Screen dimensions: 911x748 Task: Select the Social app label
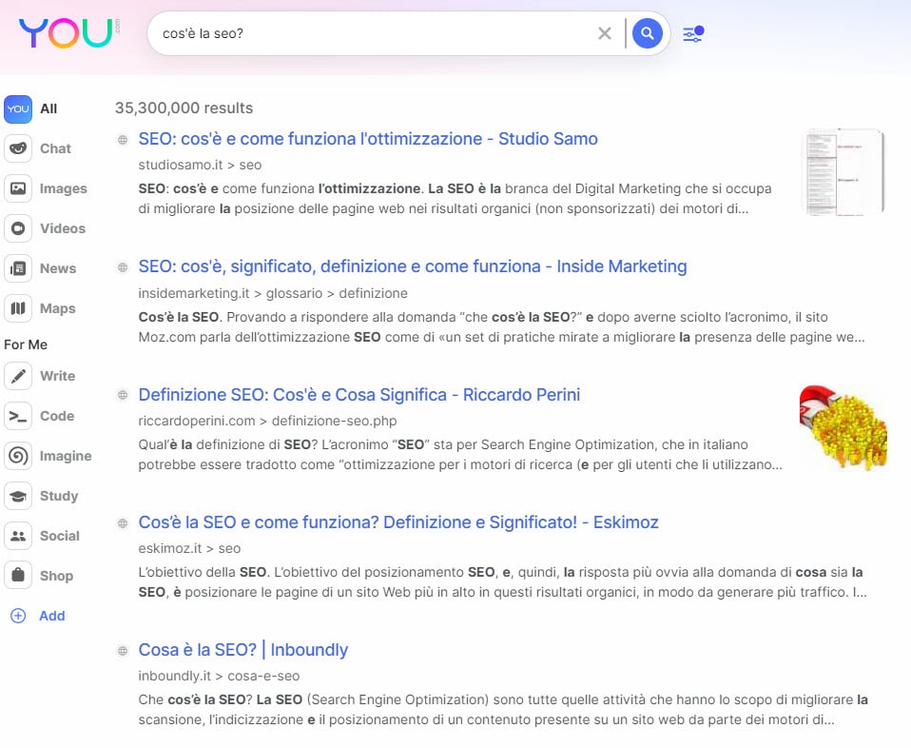point(60,536)
